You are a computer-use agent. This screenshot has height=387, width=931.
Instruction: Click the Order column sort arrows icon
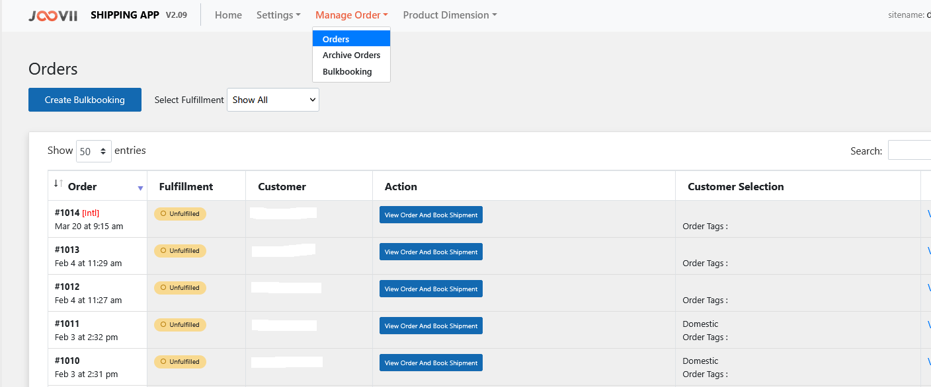coord(58,184)
